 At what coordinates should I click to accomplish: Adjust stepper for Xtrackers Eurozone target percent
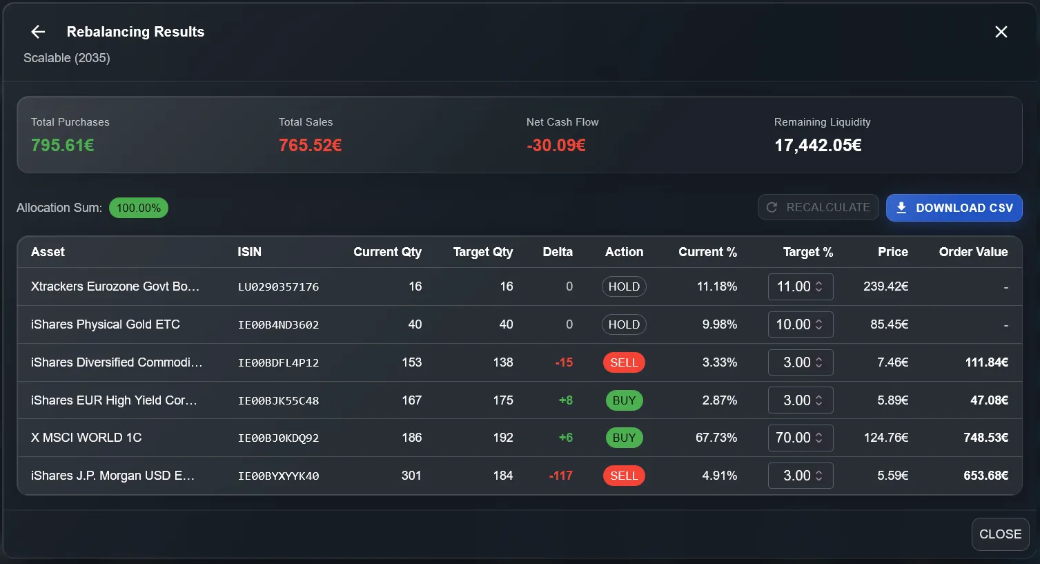point(819,286)
